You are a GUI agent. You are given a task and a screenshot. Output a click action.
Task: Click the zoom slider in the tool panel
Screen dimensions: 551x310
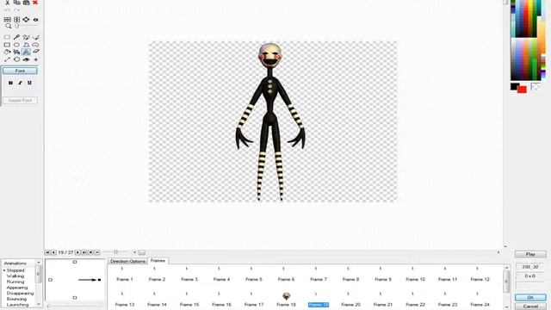point(27,26)
